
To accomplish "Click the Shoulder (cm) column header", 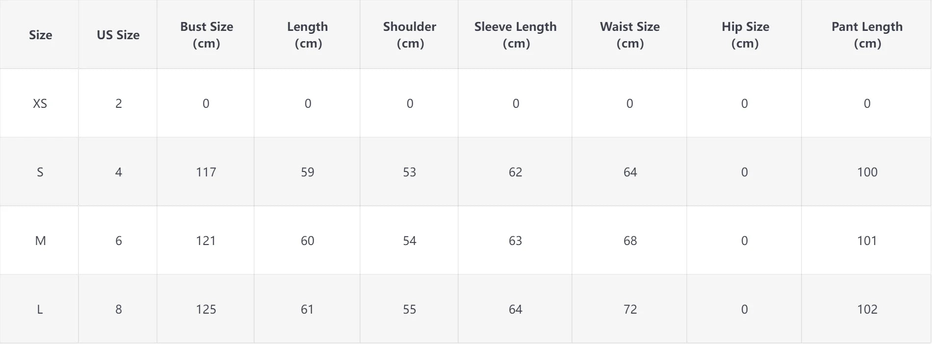I will [410, 35].
